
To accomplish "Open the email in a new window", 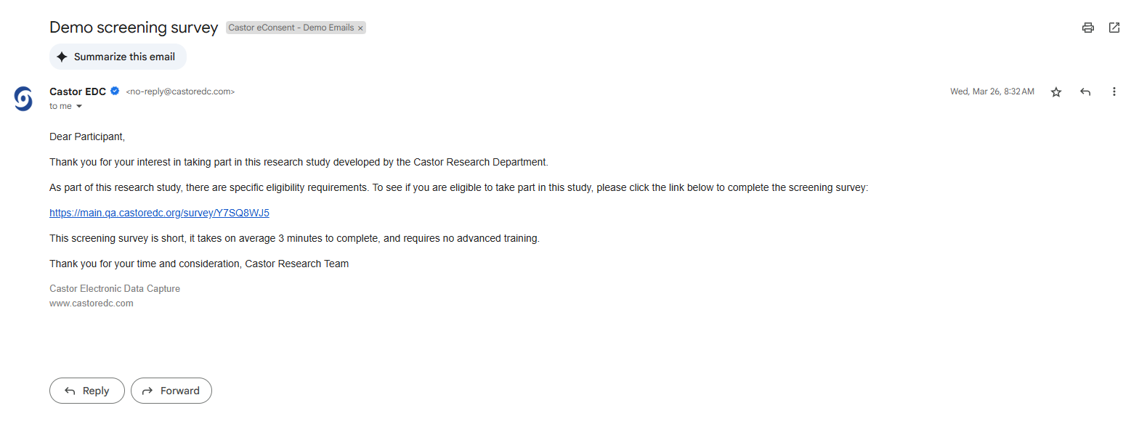I will [1114, 28].
